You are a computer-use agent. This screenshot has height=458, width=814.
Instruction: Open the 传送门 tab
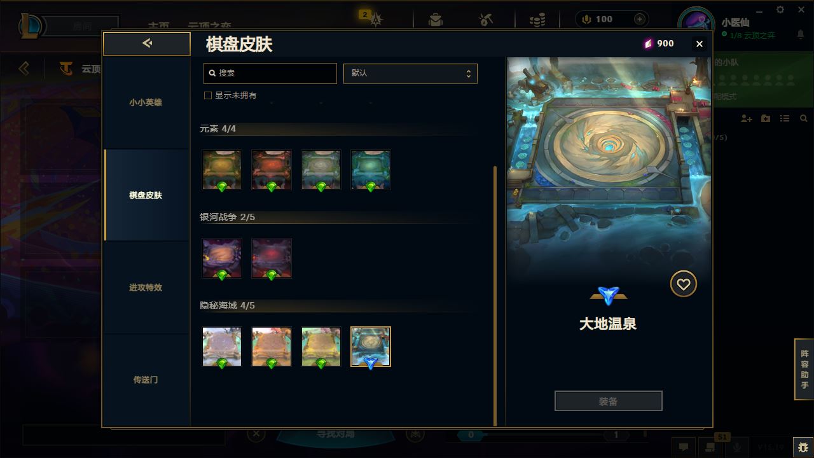pyautogui.click(x=146, y=380)
